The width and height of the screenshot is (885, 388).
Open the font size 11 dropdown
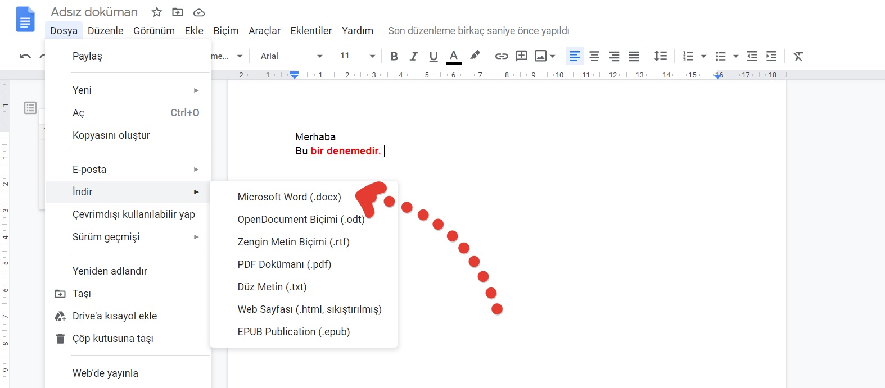click(x=358, y=56)
